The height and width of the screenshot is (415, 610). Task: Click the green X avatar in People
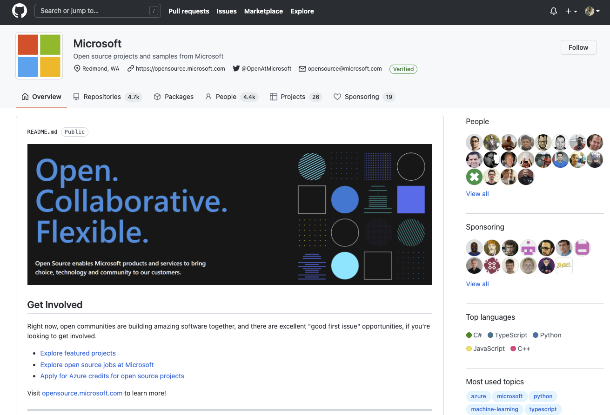474,177
